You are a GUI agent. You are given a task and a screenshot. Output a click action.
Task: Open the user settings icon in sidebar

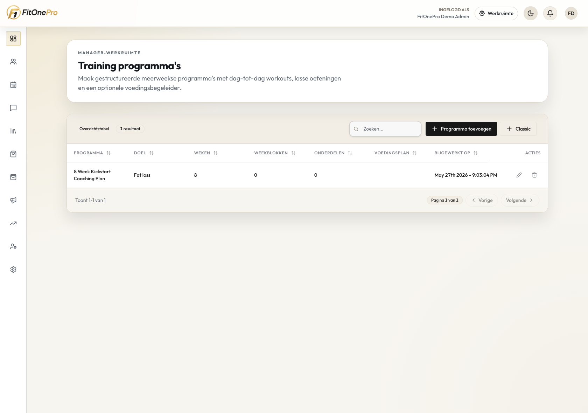pyautogui.click(x=13, y=246)
